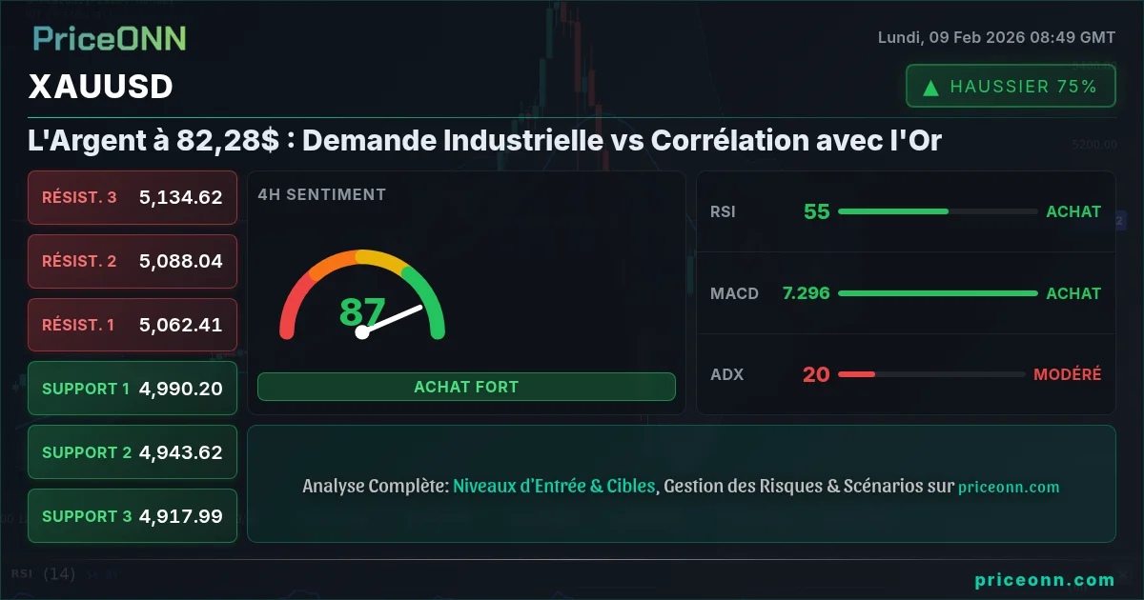Click the HAUSSIER 75% badge
The width and height of the screenshot is (1144, 600).
click(1011, 87)
